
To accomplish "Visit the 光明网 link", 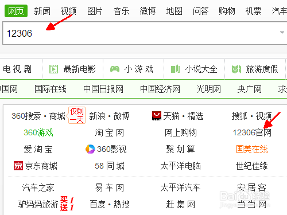I will point(209,89).
